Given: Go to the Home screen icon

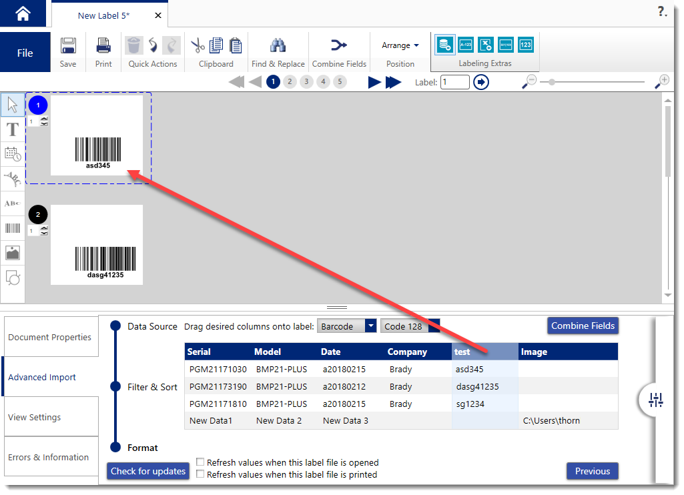Looking at the screenshot, I should tap(23, 13).
